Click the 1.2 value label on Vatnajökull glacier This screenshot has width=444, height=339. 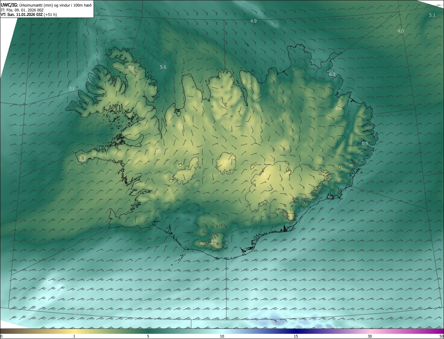(x=264, y=175)
